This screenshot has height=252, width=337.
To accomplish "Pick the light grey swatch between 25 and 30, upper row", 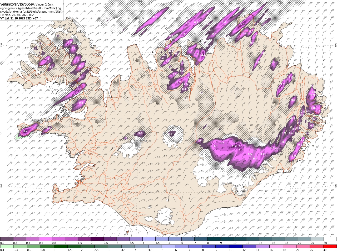I will click(318, 239).
